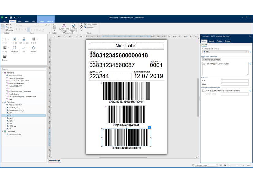Switch to the Data ribbon tab

coord(20,21)
